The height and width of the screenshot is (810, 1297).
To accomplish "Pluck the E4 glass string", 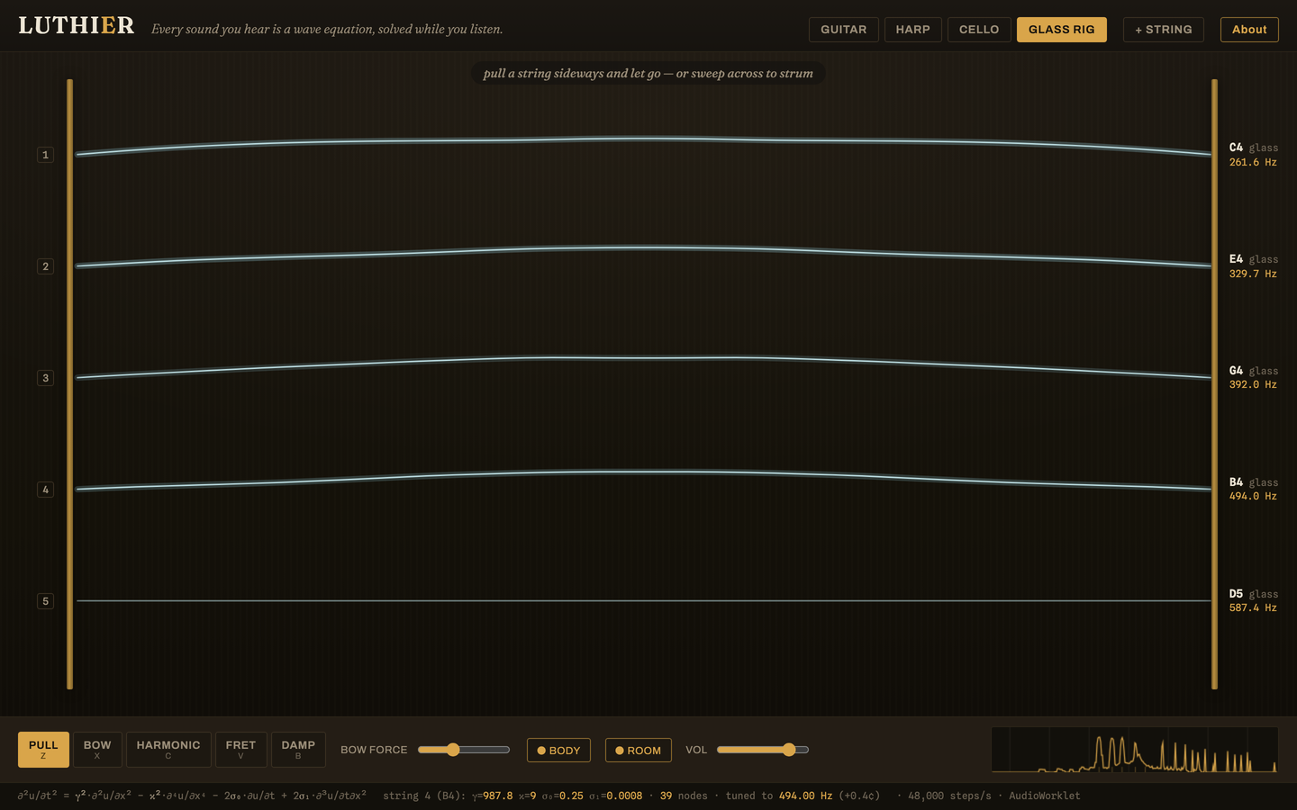I will [x=644, y=248].
